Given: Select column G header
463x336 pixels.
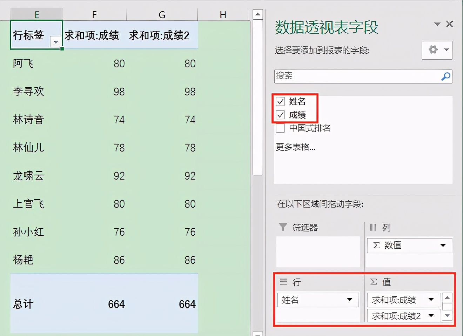Looking at the screenshot, I should 162,14.
